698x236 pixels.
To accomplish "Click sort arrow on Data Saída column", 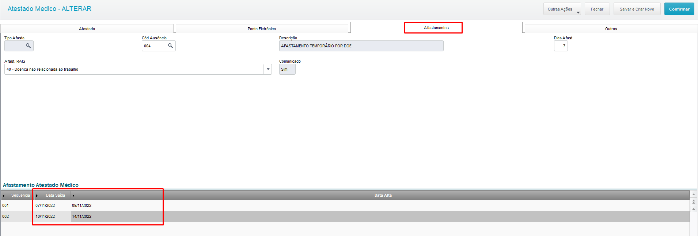I will coord(37,196).
